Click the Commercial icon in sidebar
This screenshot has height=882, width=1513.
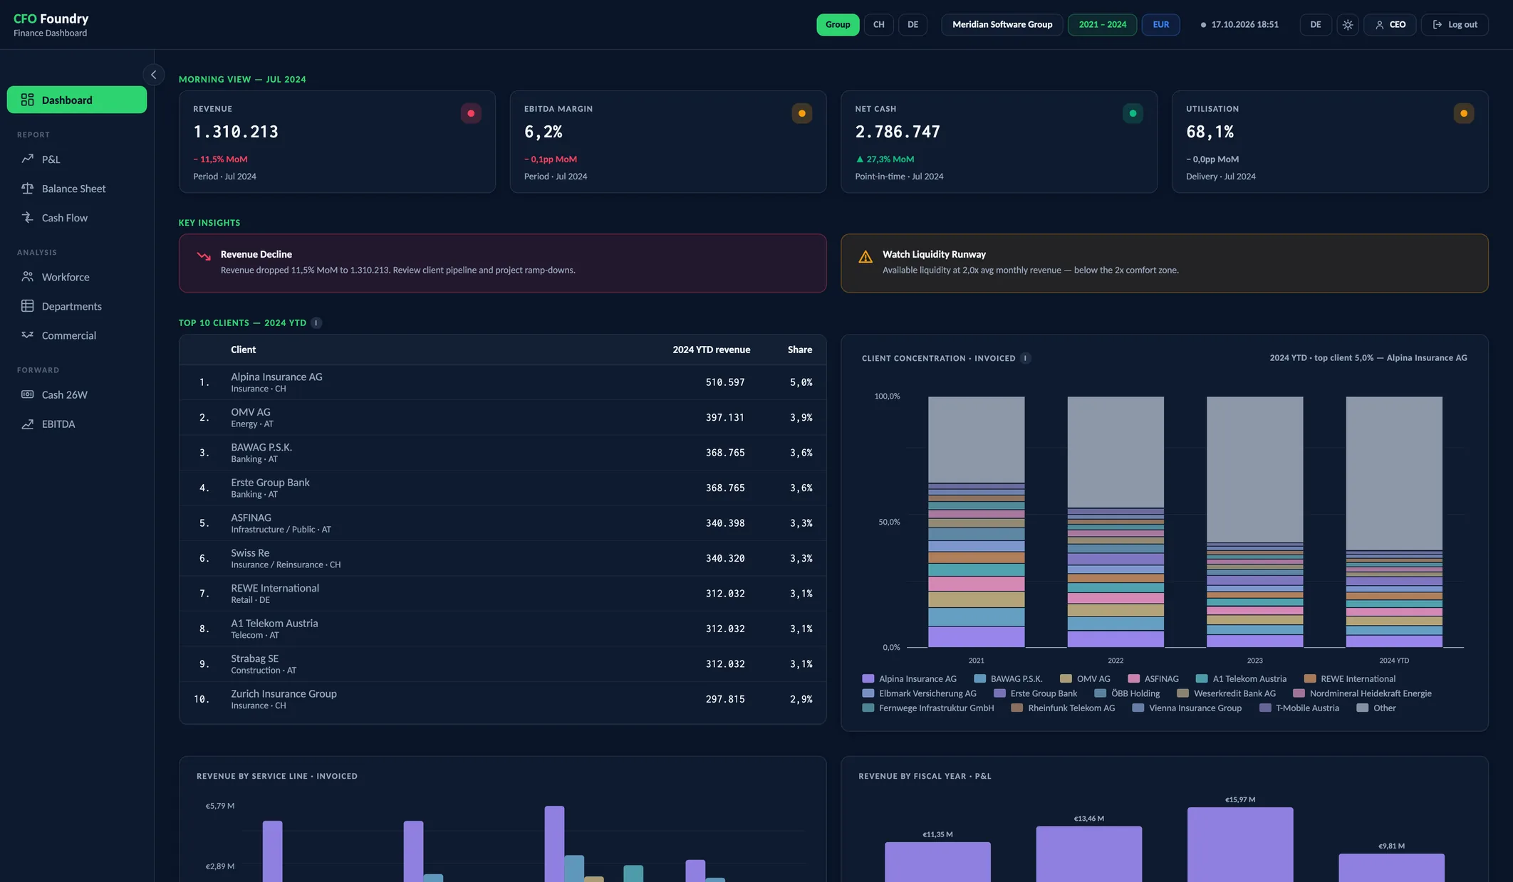click(x=28, y=335)
